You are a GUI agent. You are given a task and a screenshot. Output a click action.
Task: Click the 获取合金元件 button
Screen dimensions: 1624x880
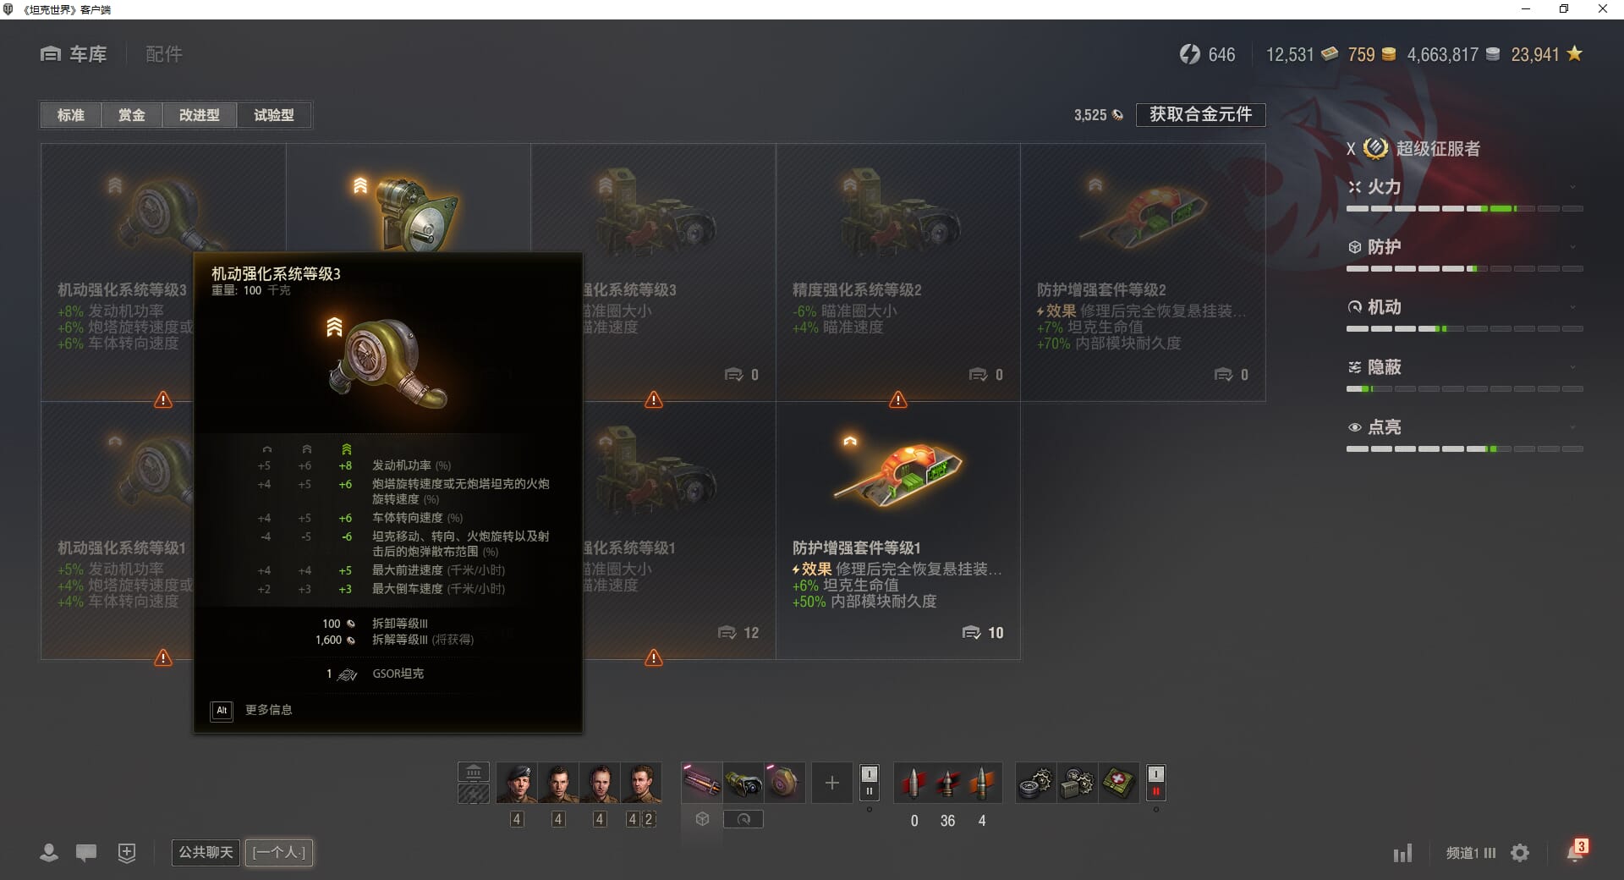pyautogui.click(x=1200, y=114)
